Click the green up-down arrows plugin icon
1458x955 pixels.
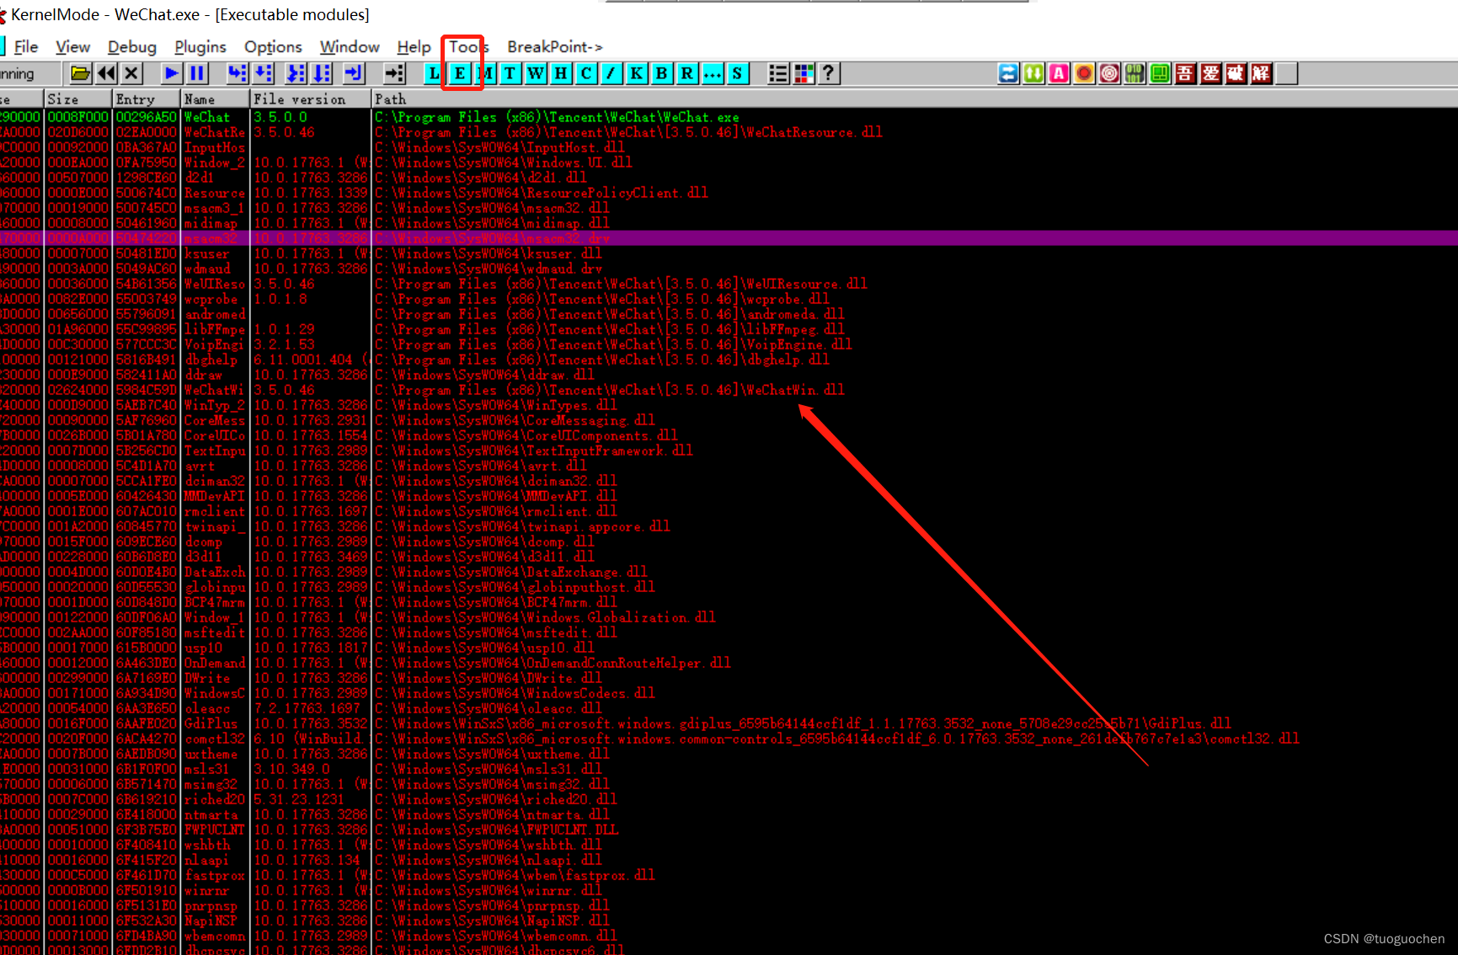tap(1033, 73)
